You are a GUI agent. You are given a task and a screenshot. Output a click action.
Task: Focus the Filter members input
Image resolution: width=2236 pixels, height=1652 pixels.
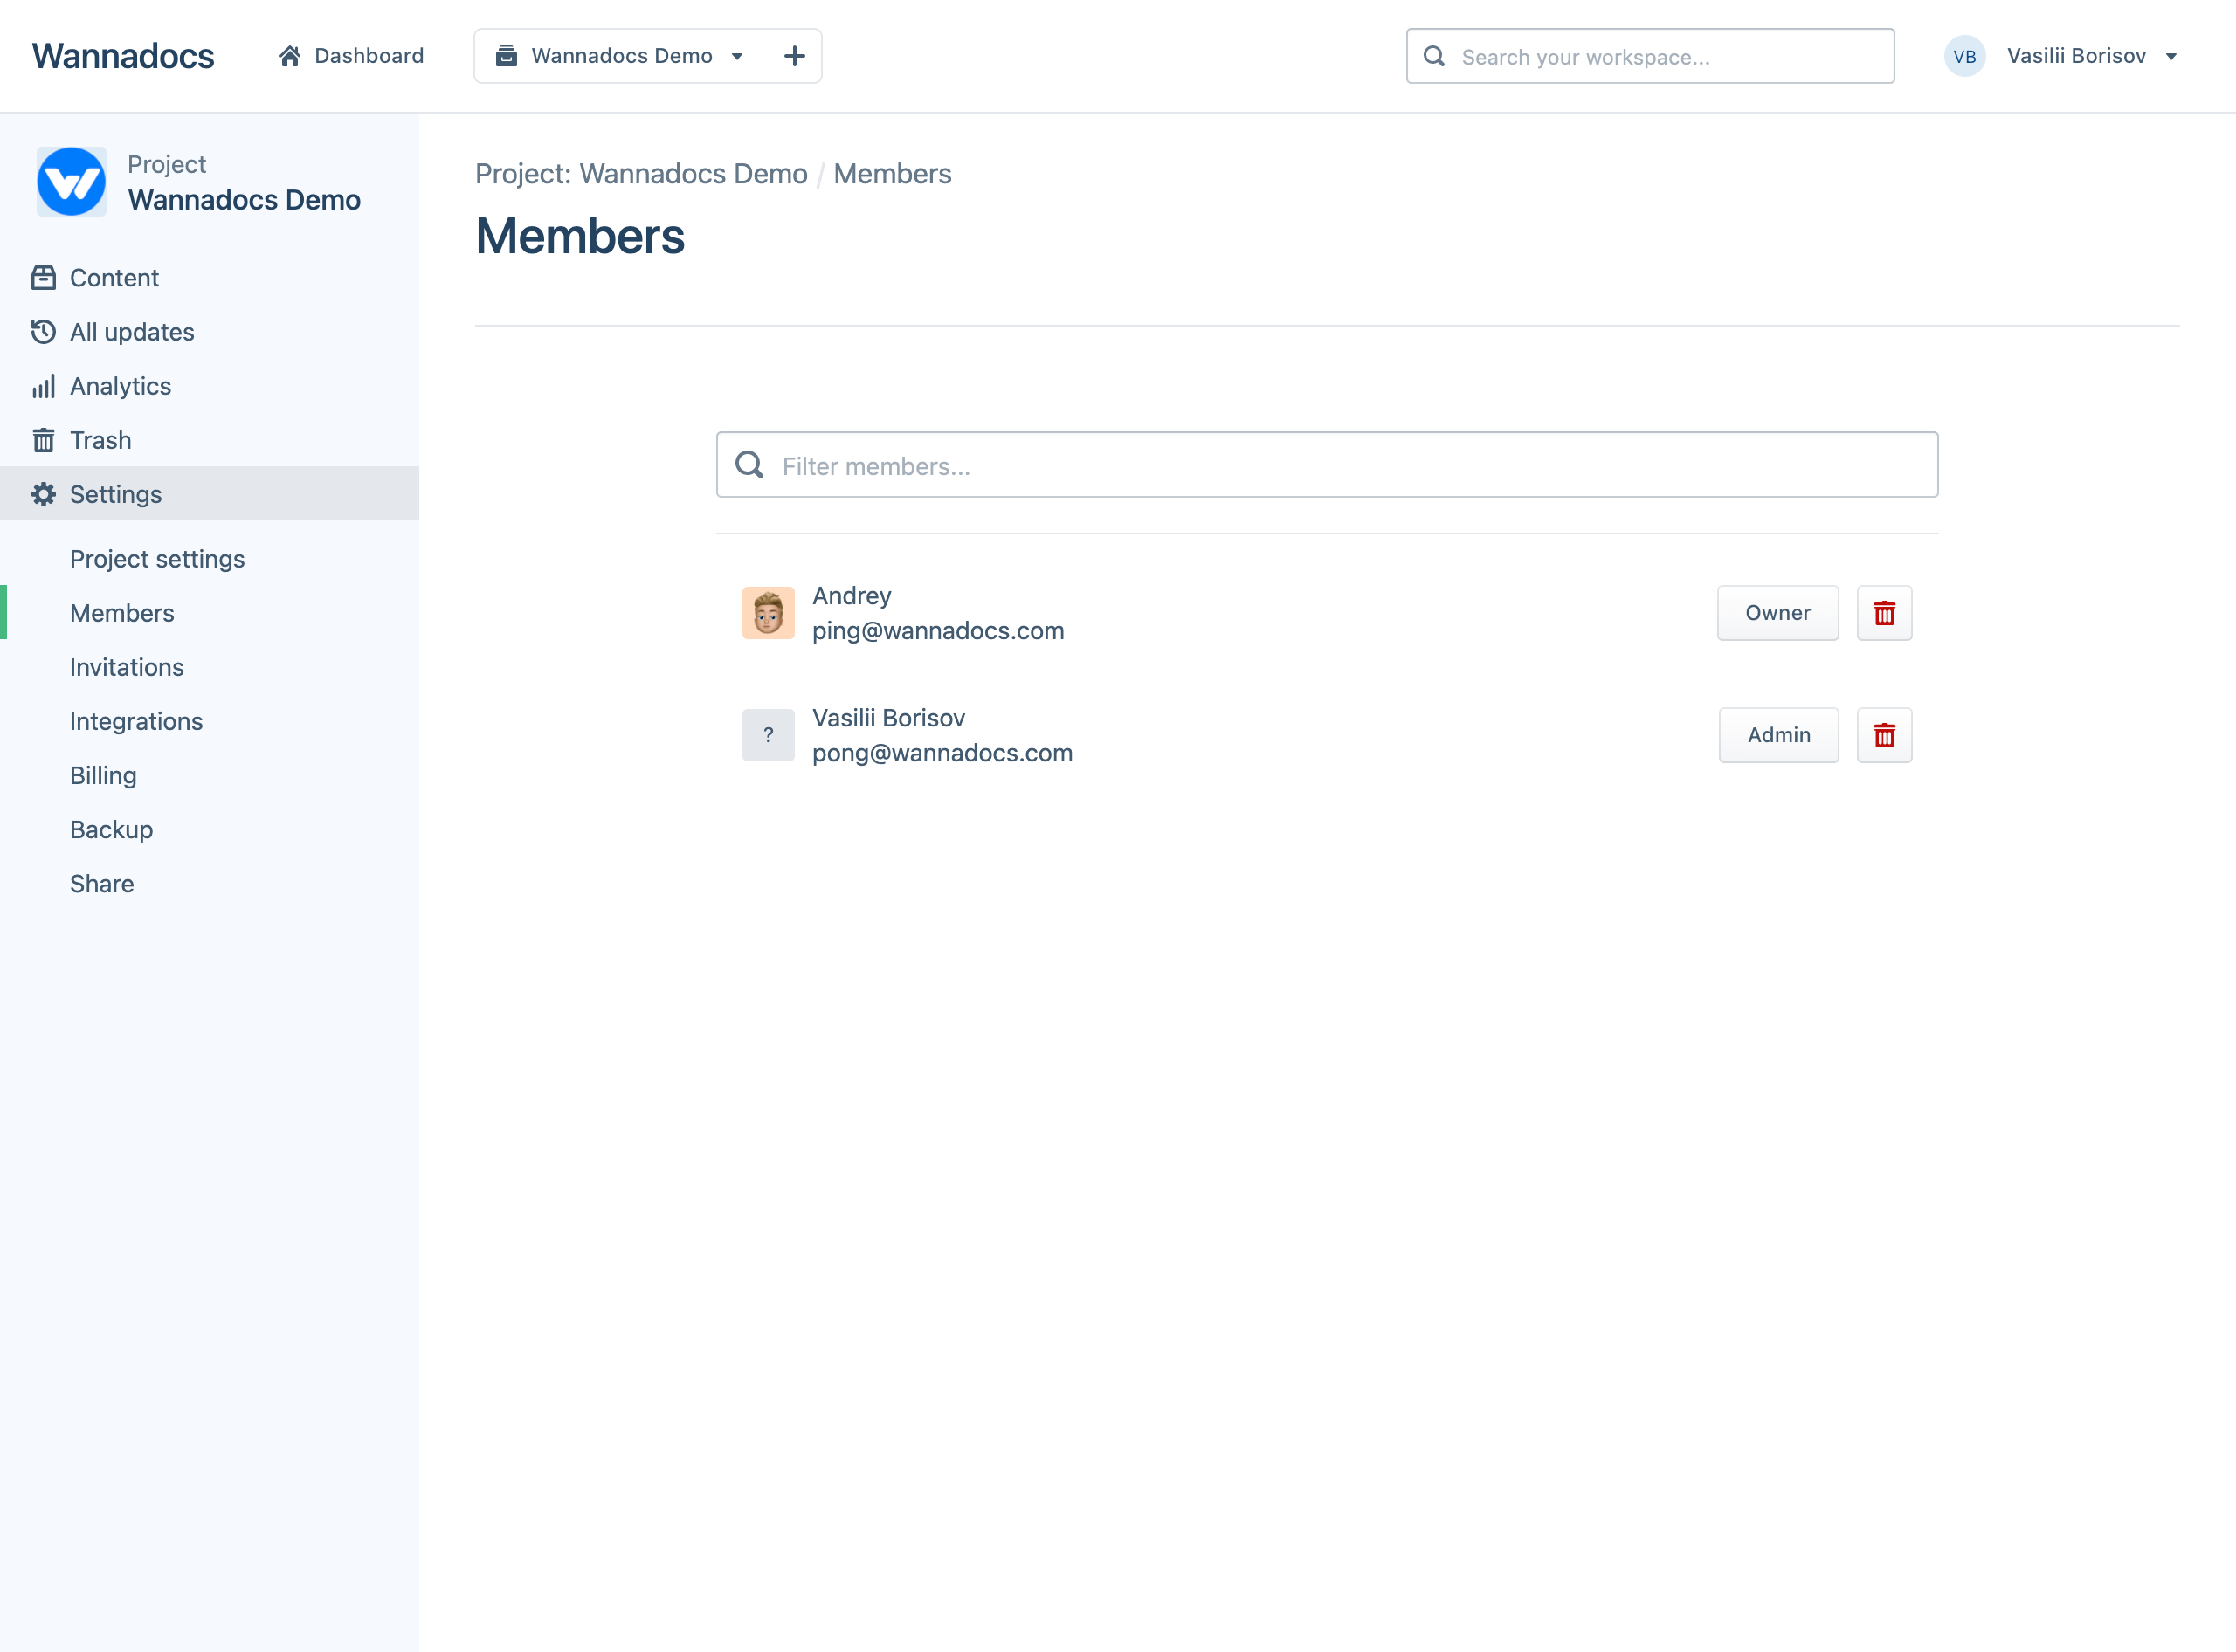1327,465
